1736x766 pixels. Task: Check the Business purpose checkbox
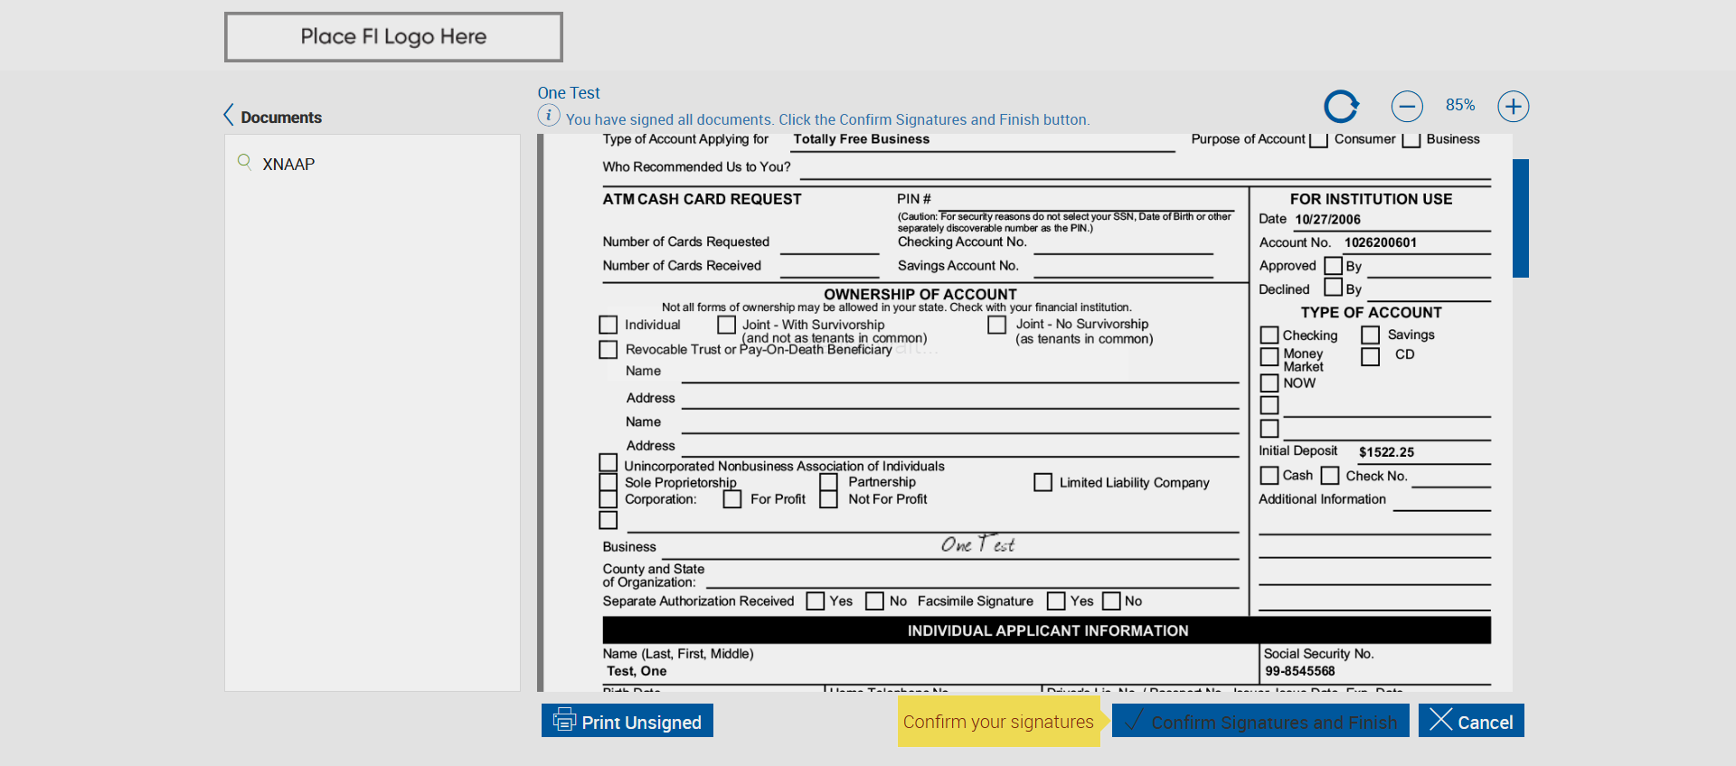[1410, 140]
